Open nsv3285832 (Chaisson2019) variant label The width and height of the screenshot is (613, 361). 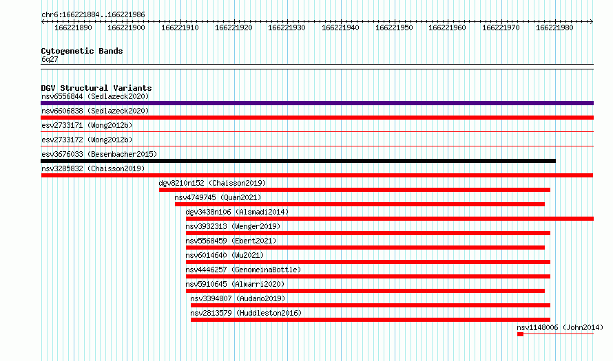click(93, 168)
